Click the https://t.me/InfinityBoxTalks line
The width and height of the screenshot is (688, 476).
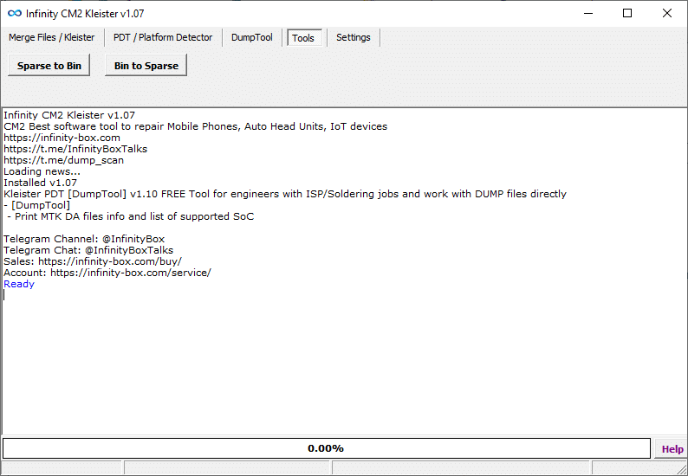pos(75,149)
